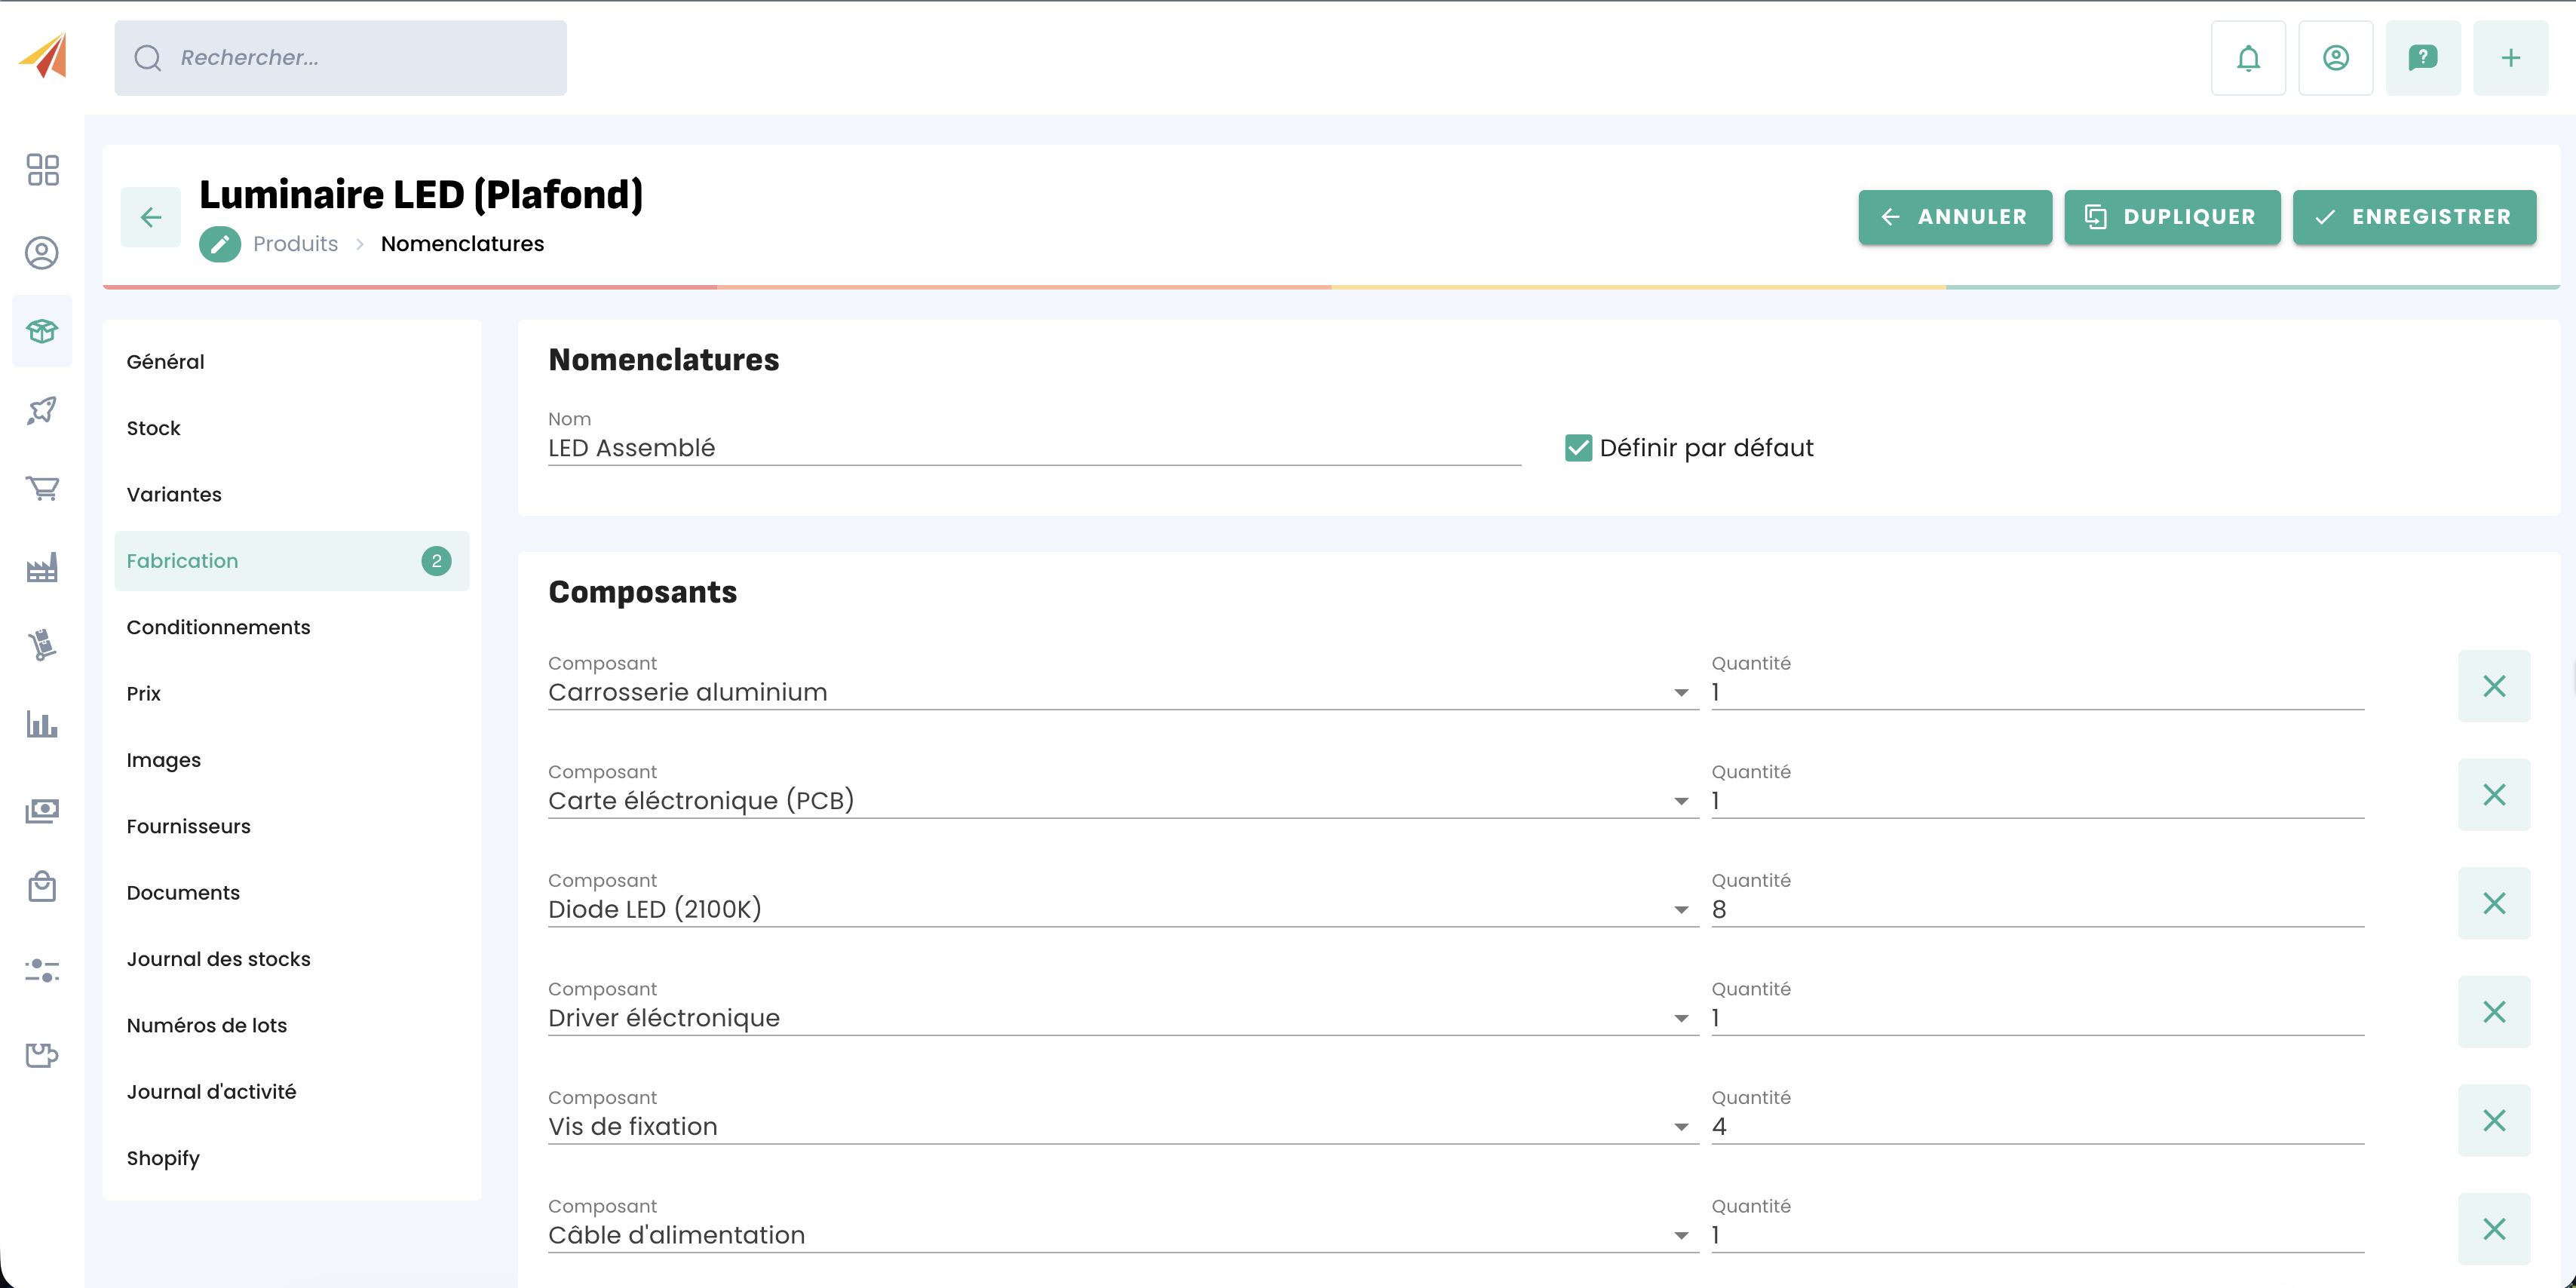Remove the Driver éléctronique component row

click(x=2493, y=1012)
